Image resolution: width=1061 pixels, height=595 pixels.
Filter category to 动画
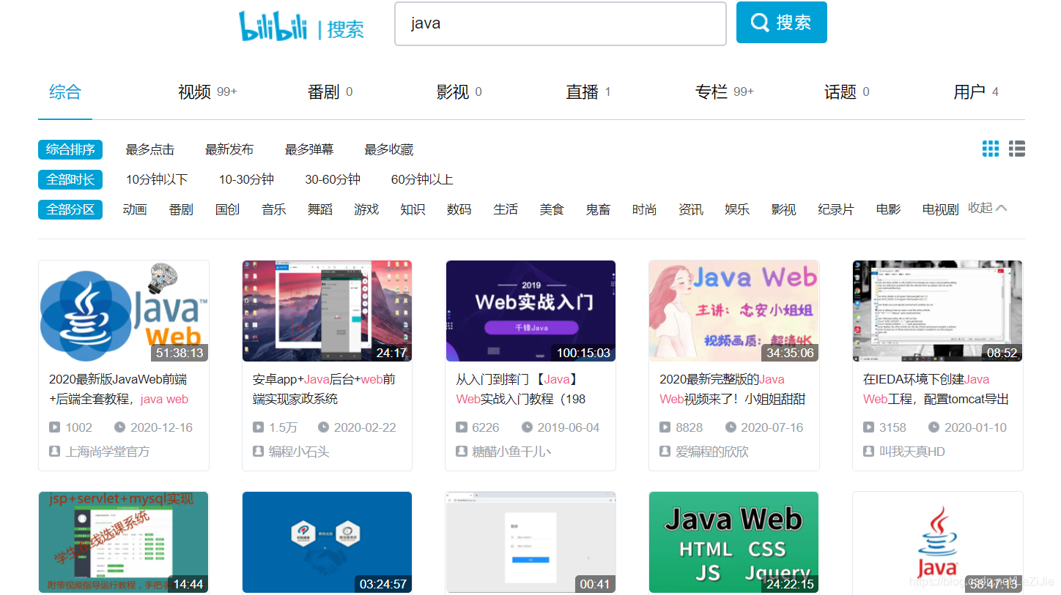(135, 209)
